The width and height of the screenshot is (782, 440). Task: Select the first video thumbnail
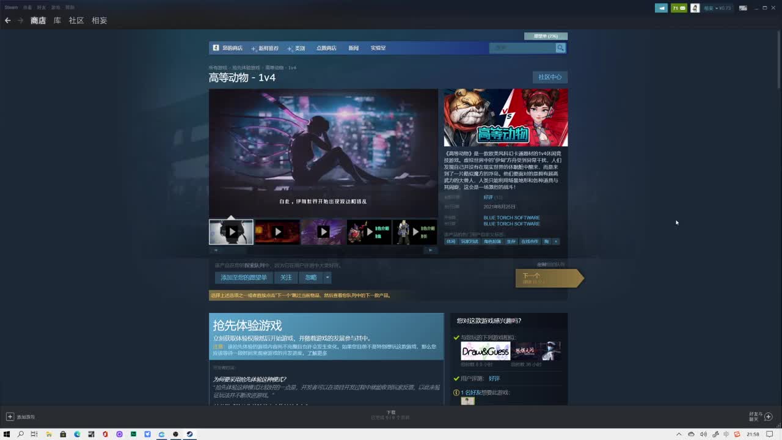[x=231, y=232]
